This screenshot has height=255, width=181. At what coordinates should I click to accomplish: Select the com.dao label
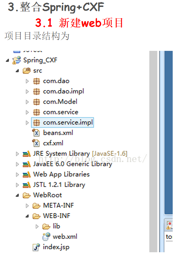[56, 81]
